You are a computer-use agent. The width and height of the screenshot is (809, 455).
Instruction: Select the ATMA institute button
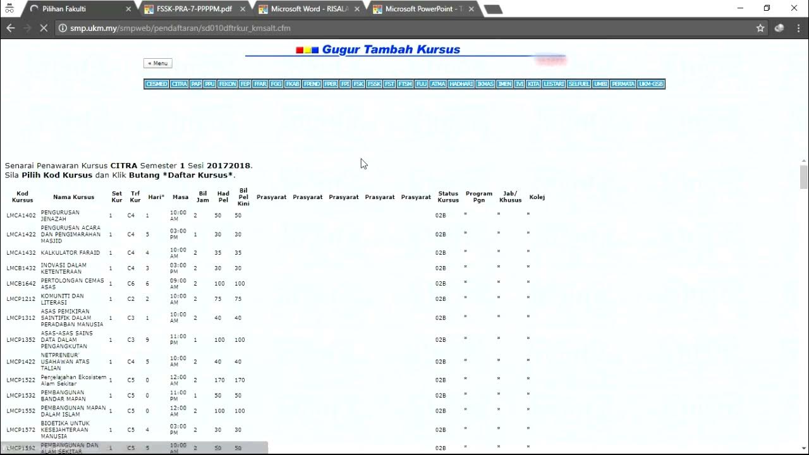[438, 84]
